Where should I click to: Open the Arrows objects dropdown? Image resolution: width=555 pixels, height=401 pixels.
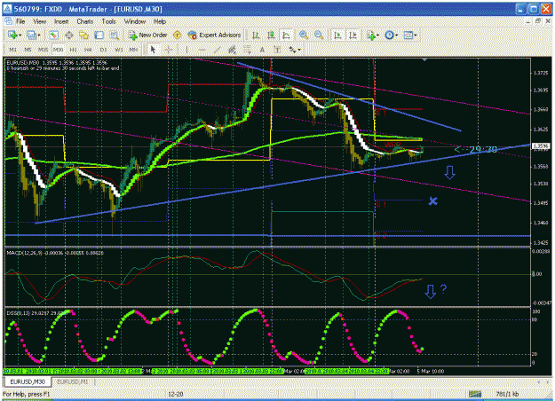(x=295, y=50)
